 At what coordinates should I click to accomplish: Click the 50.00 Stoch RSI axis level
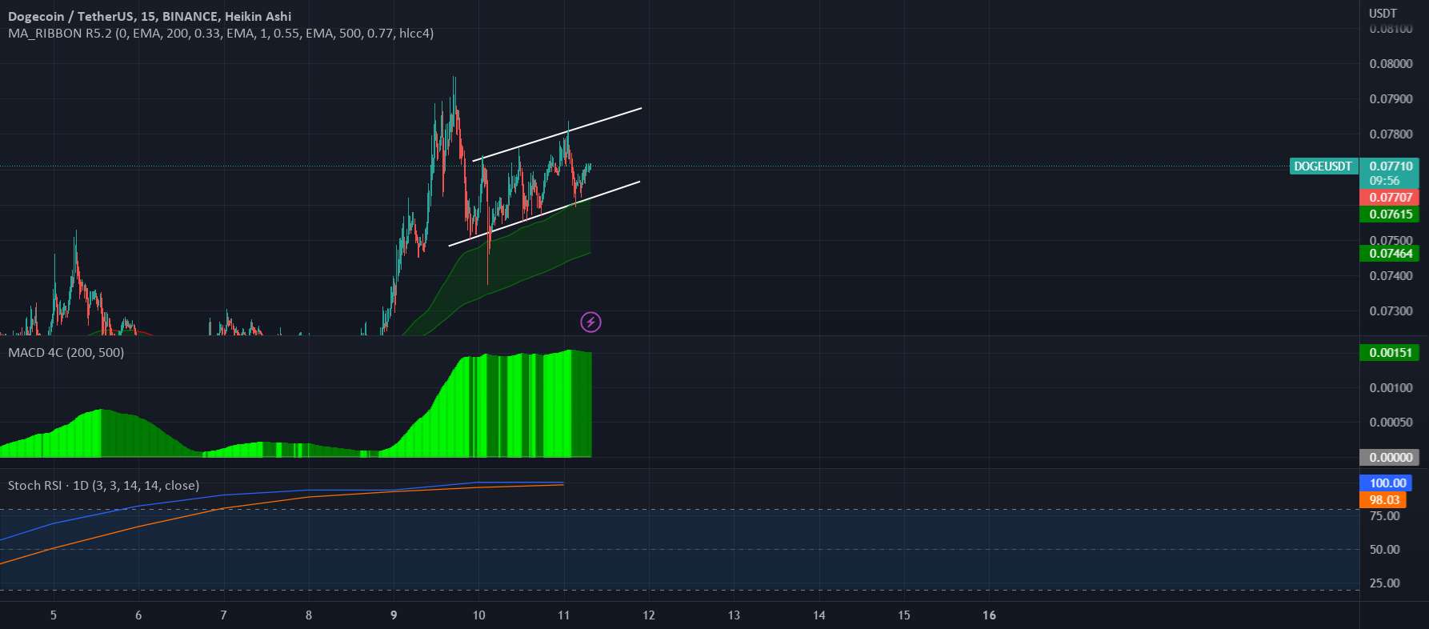click(x=1385, y=550)
